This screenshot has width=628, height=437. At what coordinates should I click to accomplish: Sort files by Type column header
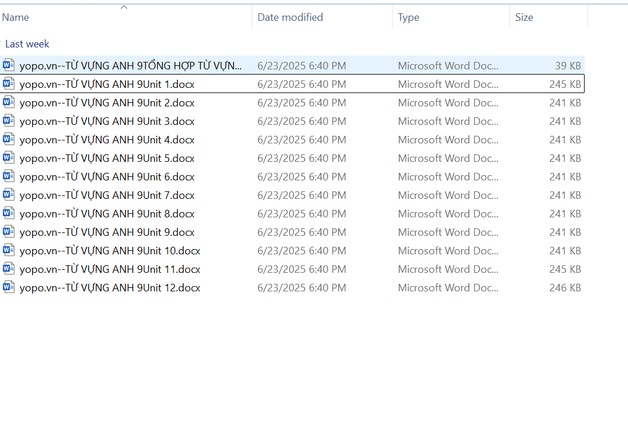[x=408, y=17]
